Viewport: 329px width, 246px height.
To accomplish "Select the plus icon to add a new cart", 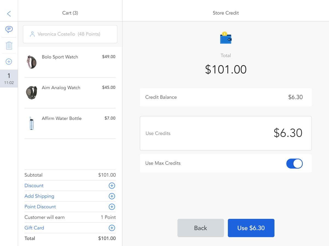I will point(9,61).
